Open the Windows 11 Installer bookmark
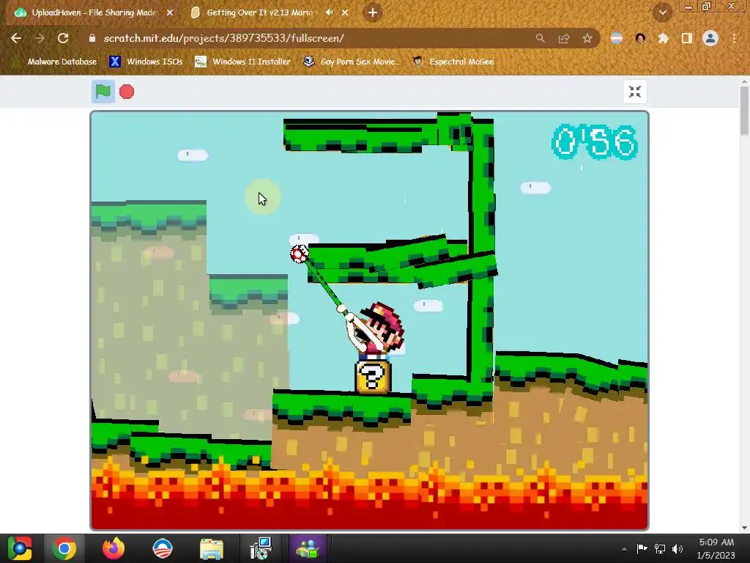The image size is (750, 563). [x=243, y=62]
